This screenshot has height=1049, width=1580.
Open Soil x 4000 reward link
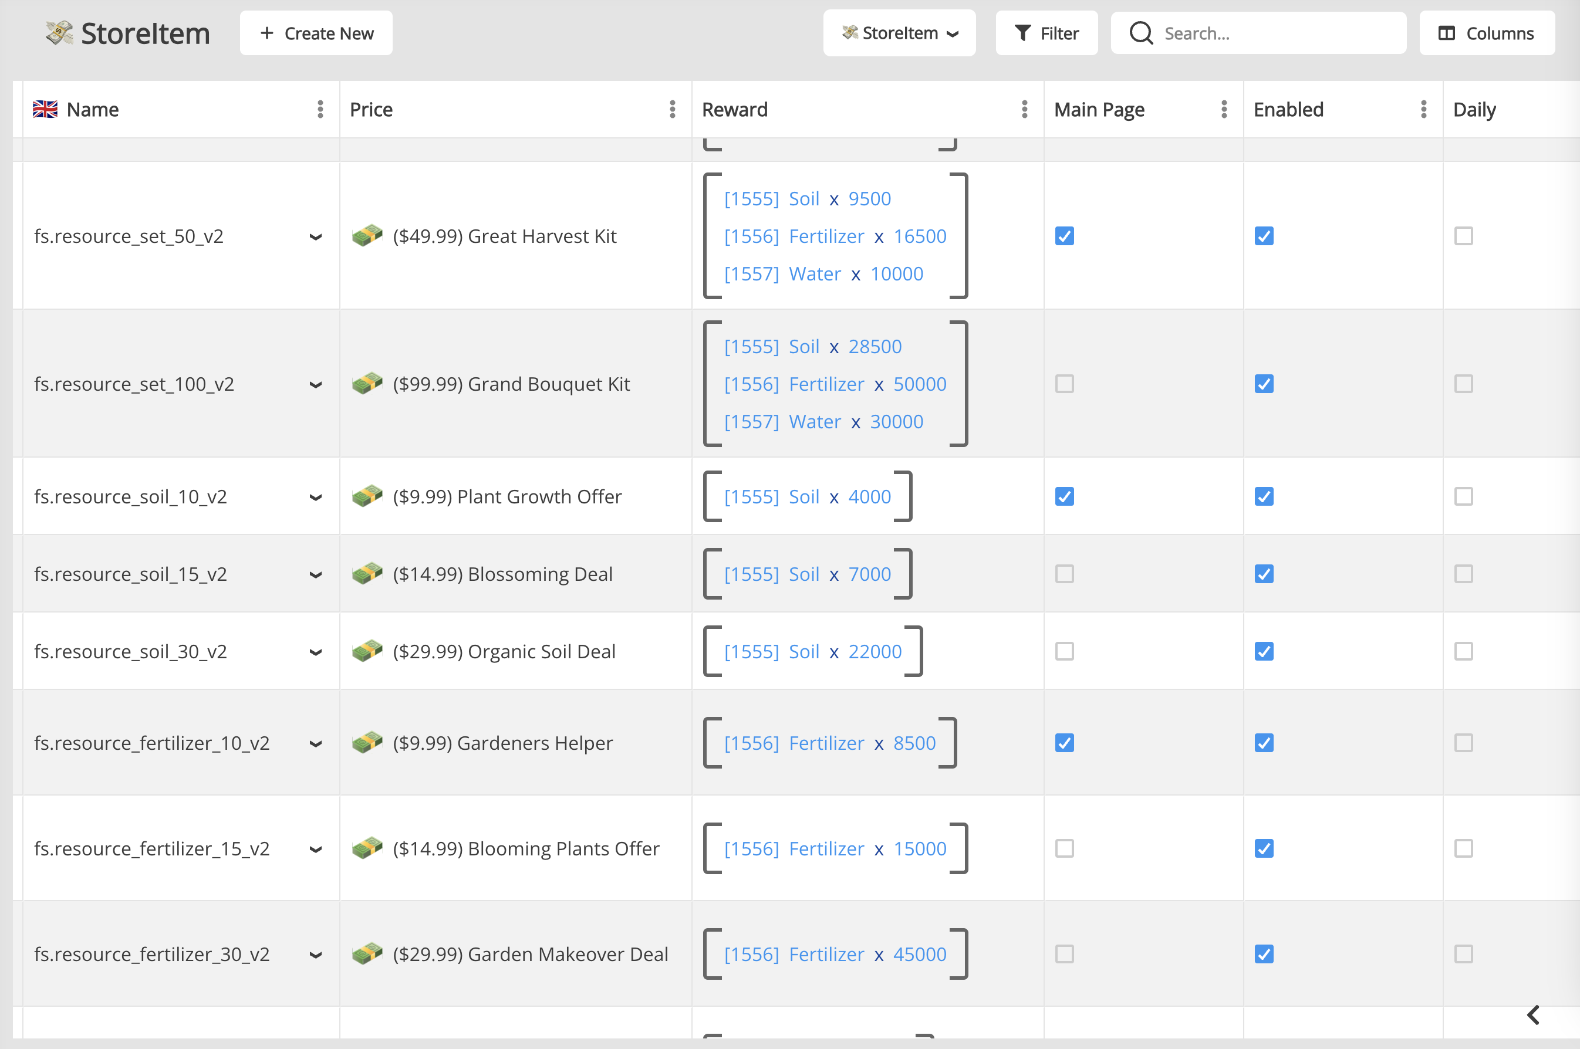[x=808, y=496]
